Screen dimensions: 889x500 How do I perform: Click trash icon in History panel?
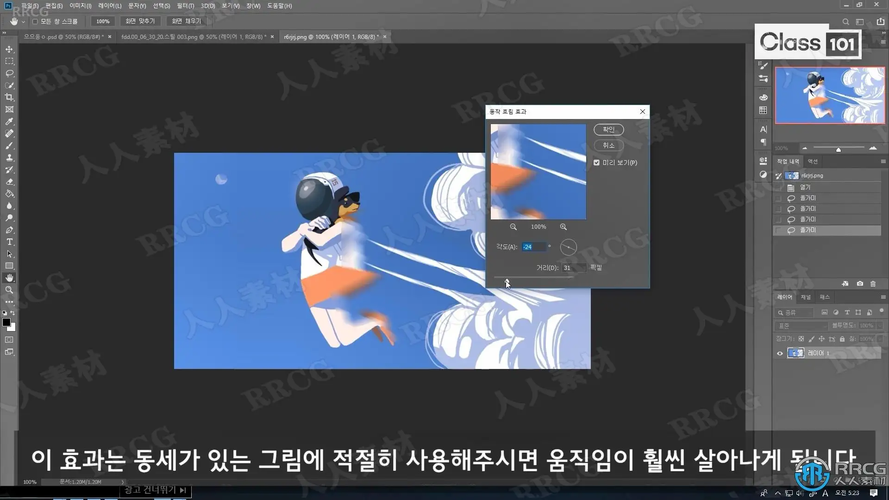point(873,284)
